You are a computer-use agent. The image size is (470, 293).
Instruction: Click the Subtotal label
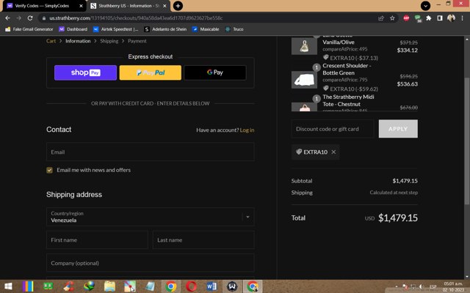tap(302, 181)
